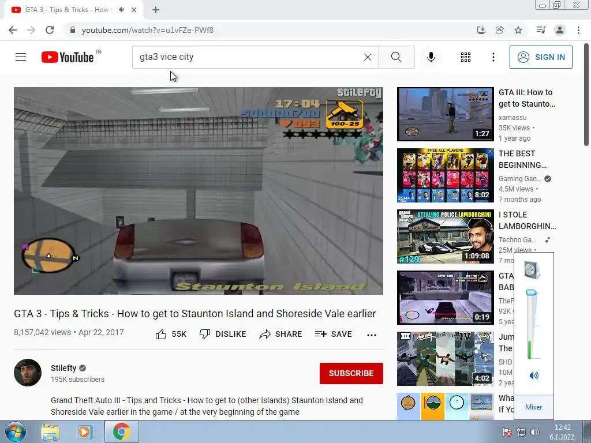This screenshot has width=591, height=443.
Task: Open network tray icon
Action: [521, 432]
